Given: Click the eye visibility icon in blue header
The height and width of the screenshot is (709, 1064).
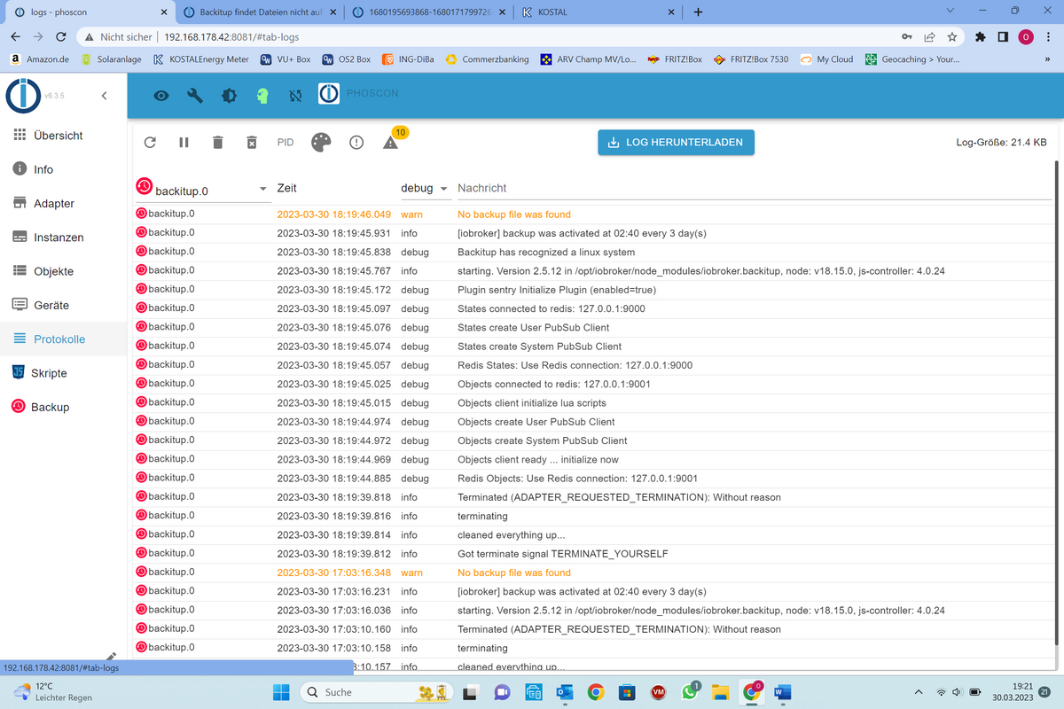Looking at the screenshot, I should (x=161, y=96).
